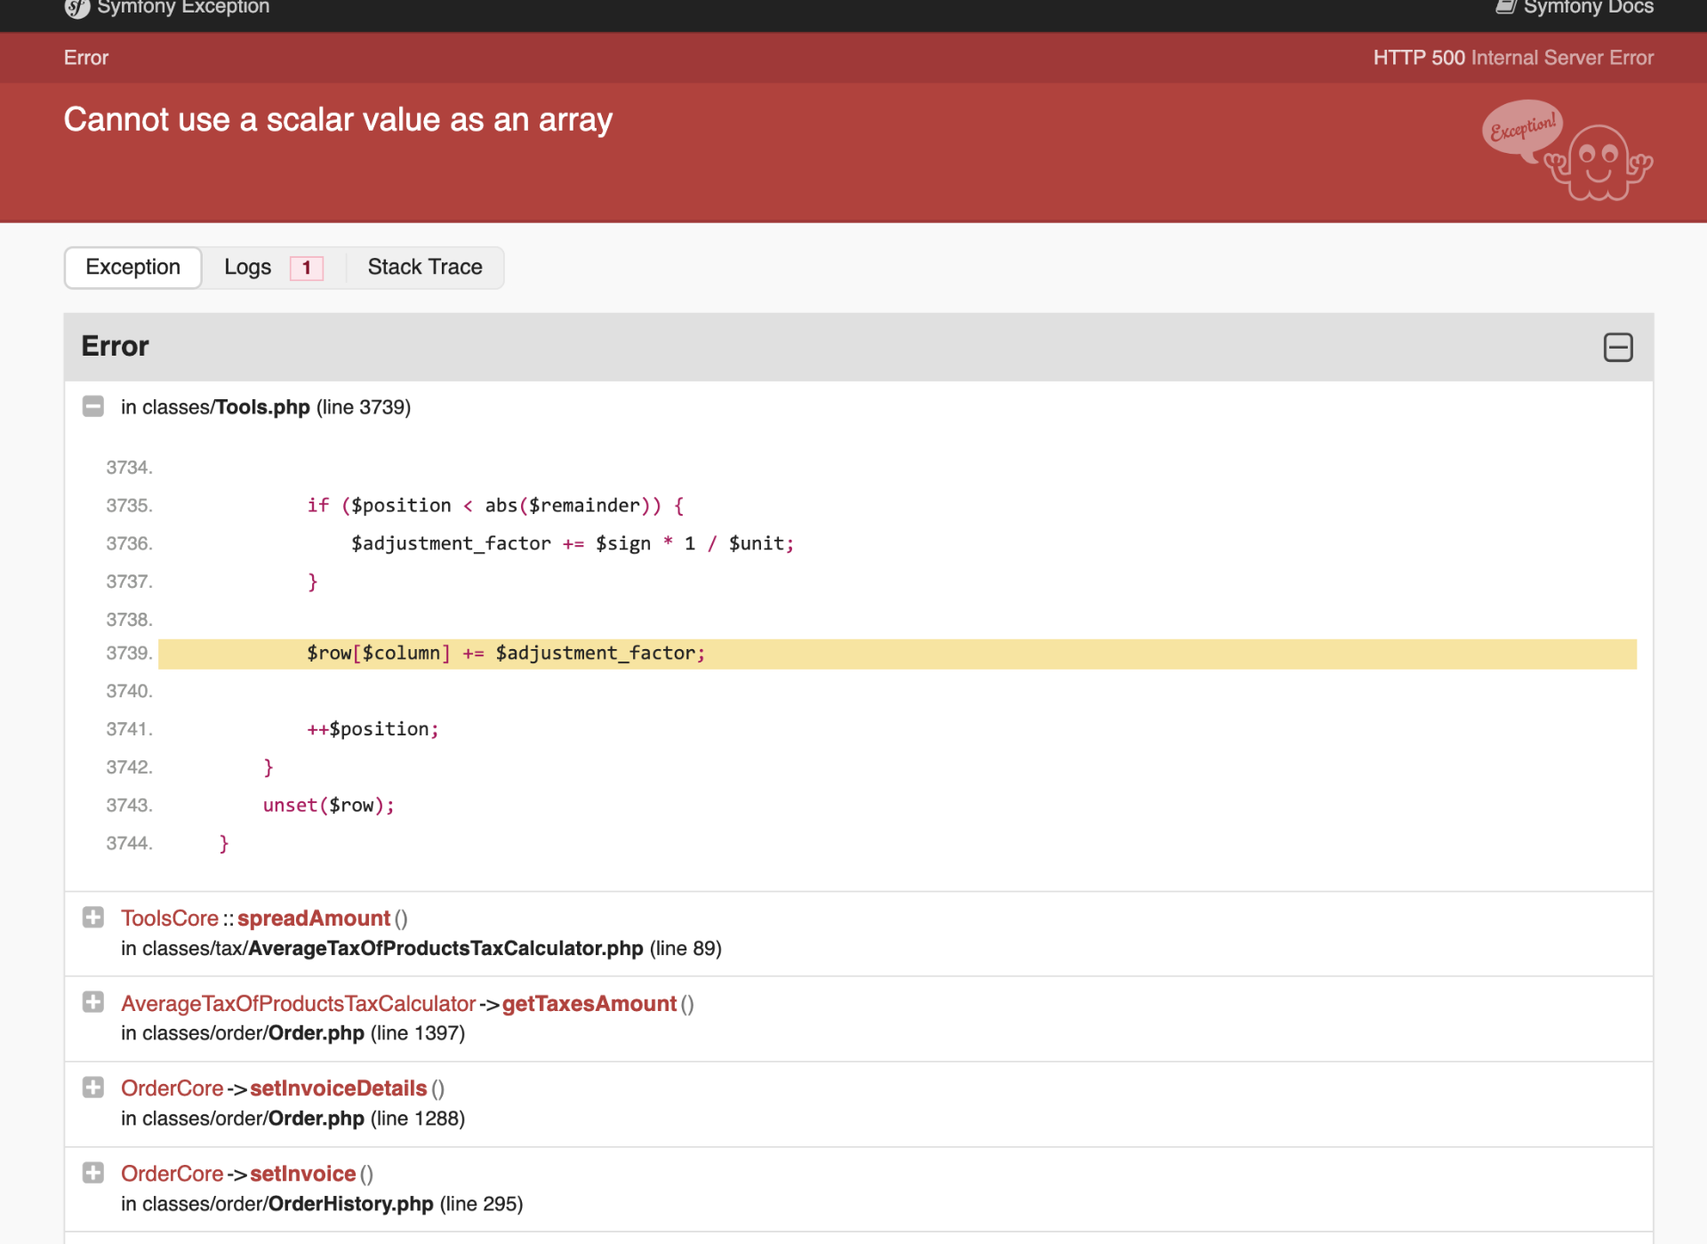Collapse the classes/Tools.php trace entry
This screenshot has height=1244, width=1707.
tap(93, 406)
